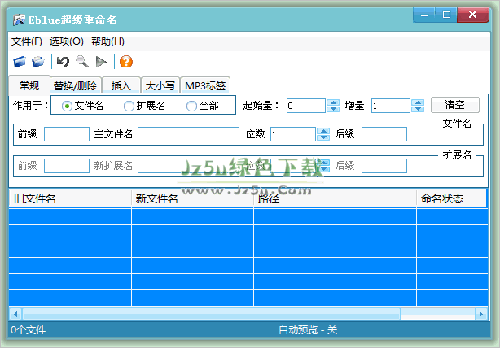Screen dimensions: 500x348
Task: Decrease the 位数 value in 文件名 group
Action: pyautogui.click(x=323, y=137)
